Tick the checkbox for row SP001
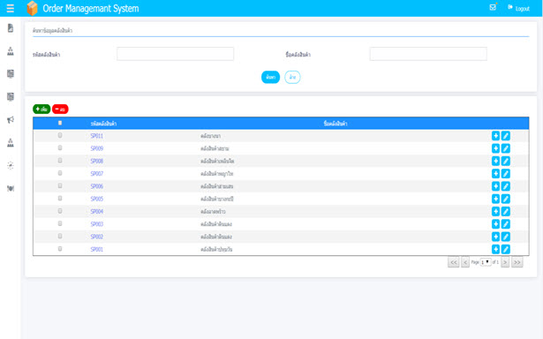 [60, 249]
